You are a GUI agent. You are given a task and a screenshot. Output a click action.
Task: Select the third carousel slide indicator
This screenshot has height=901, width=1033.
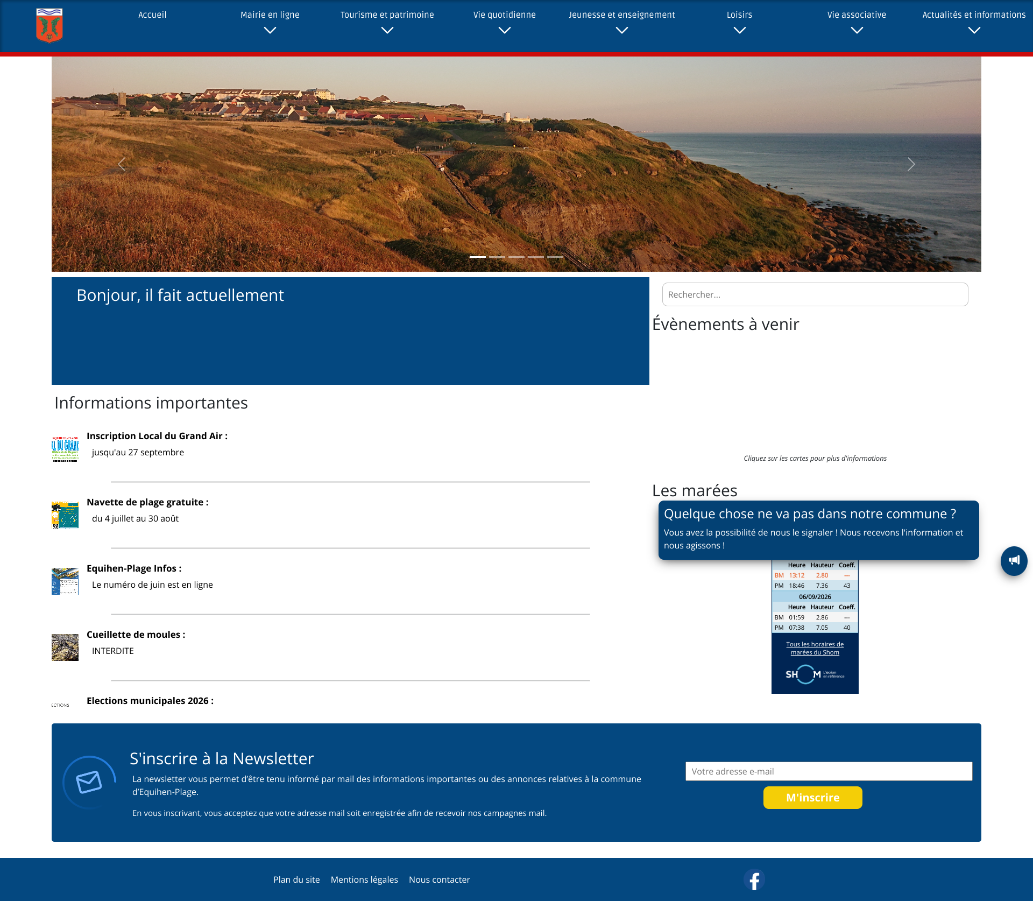coord(516,257)
